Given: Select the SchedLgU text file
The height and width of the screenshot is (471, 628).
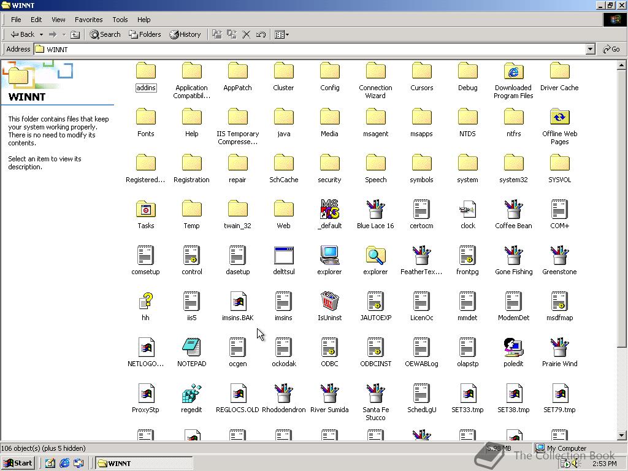Looking at the screenshot, I should pos(422,399).
